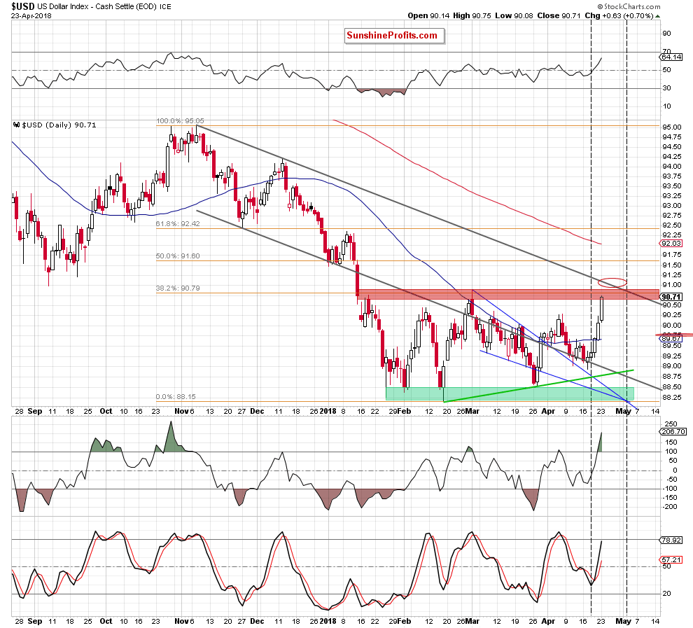The width and height of the screenshot is (693, 628).
Task: Click the '2018' label on the price axis
Action: (x=328, y=411)
